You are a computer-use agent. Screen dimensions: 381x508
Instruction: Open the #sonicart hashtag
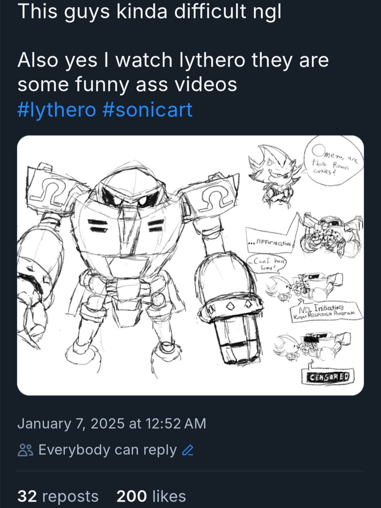point(147,110)
